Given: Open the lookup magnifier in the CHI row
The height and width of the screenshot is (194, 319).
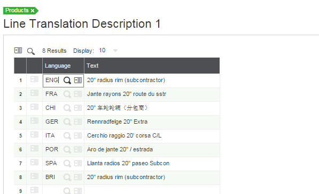Looking at the screenshot, I should pyautogui.click(x=67, y=108).
